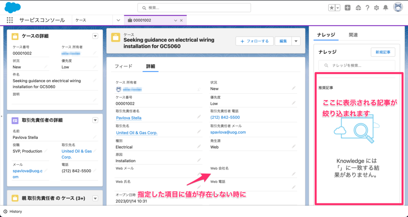Screen dimensions: 408x217
Task: Click the (212) 842-5500 phone link in details
Action: click(225, 117)
